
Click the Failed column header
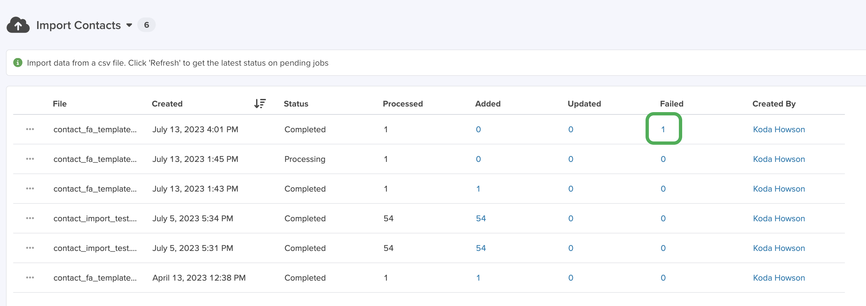(671, 104)
